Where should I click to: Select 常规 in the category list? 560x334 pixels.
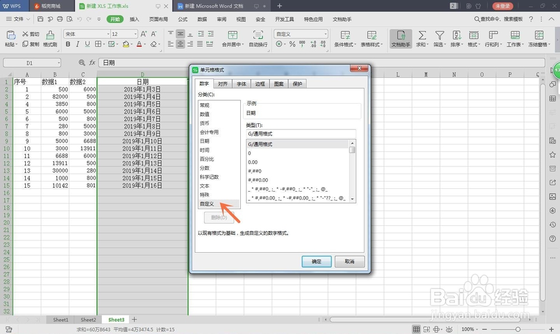click(220, 105)
